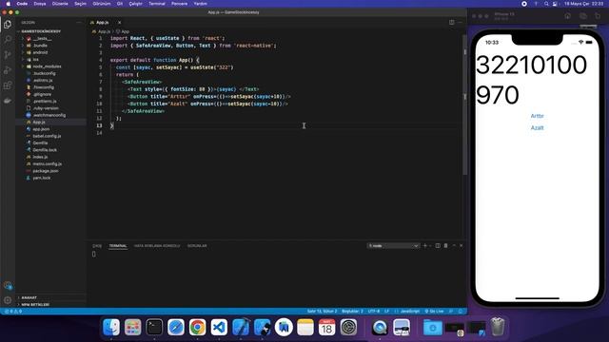
Task: Open the Dosya menu
Action: (x=40, y=4)
